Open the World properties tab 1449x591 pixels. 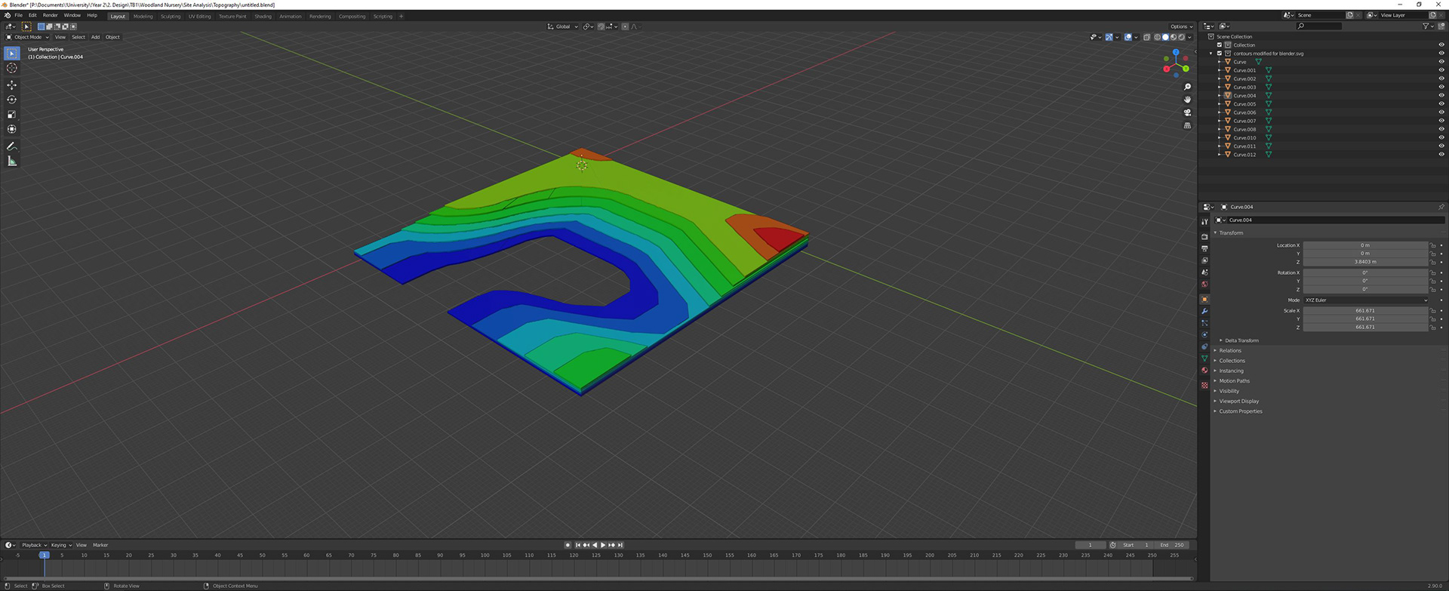1204,285
